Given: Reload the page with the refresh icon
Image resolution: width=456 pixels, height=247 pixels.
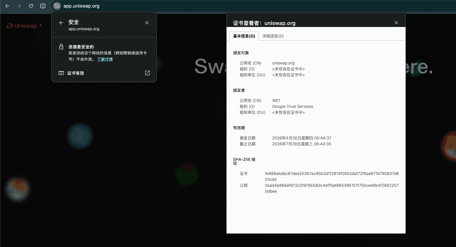Looking at the screenshot, I should tap(31, 6).
